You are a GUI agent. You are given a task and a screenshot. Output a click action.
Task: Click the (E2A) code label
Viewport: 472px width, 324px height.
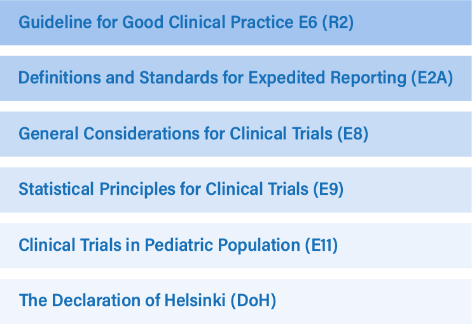coord(432,78)
